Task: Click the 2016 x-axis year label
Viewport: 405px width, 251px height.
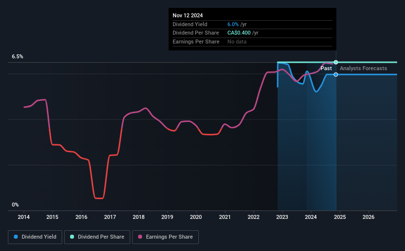Action: tap(81, 217)
